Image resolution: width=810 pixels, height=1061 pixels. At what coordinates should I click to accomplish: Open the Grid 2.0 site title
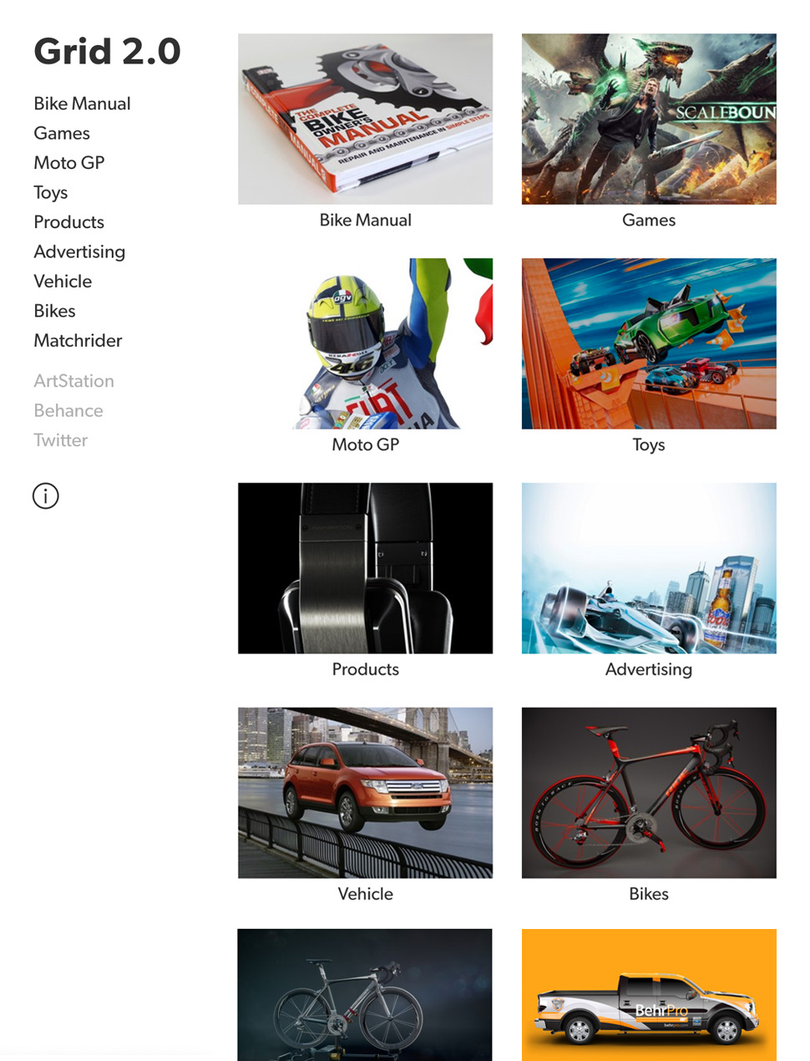pyautogui.click(x=107, y=52)
